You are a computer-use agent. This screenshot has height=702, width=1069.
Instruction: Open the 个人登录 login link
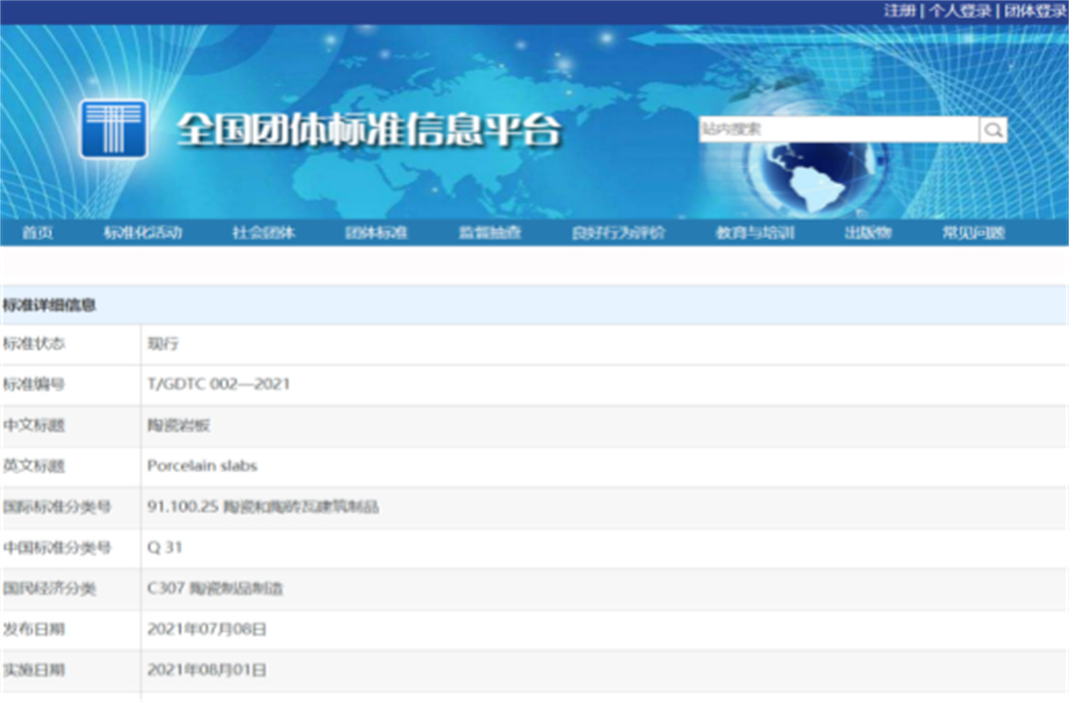958,11
